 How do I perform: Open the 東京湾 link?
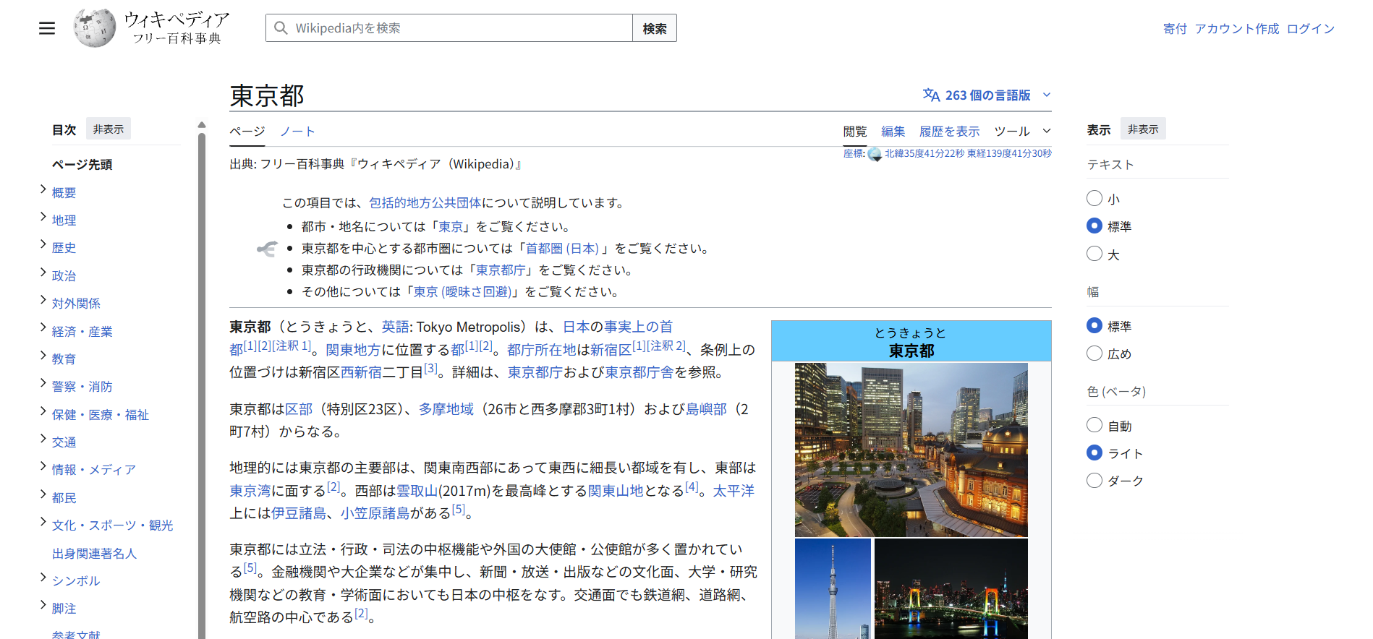tap(250, 491)
